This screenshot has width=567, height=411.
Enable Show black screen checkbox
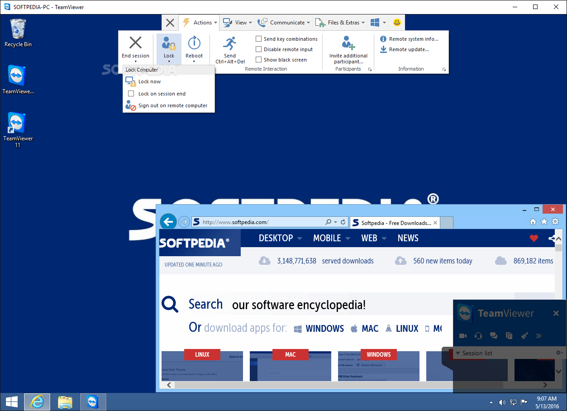(259, 60)
